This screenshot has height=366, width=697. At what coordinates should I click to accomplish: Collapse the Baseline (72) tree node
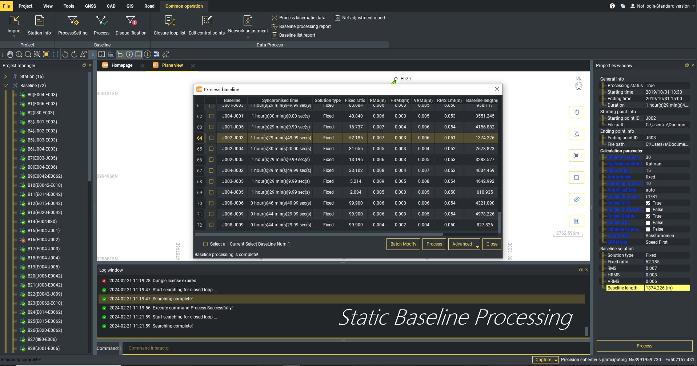click(5, 86)
